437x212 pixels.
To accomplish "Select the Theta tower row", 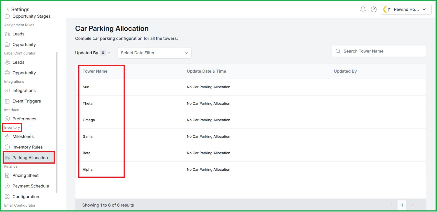I will [251, 104].
